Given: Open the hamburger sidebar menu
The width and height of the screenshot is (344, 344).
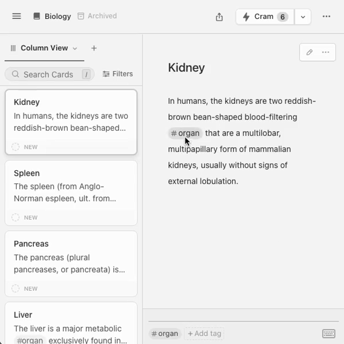Looking at the screenshot, I should point(17,16).
